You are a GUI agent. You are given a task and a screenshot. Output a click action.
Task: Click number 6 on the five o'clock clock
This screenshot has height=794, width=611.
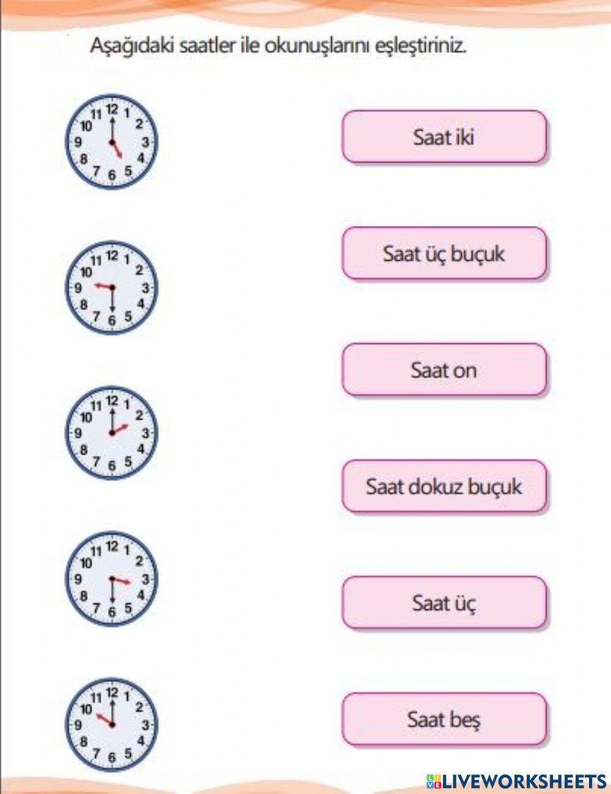point(112,175)
